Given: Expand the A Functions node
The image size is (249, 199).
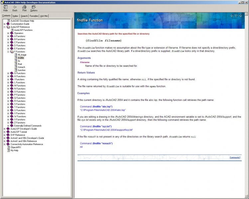Looking at the screenshot, I should [x=8, y=36].
